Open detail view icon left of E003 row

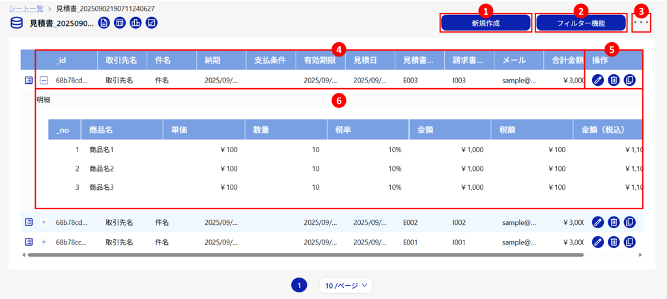[28, 81]
